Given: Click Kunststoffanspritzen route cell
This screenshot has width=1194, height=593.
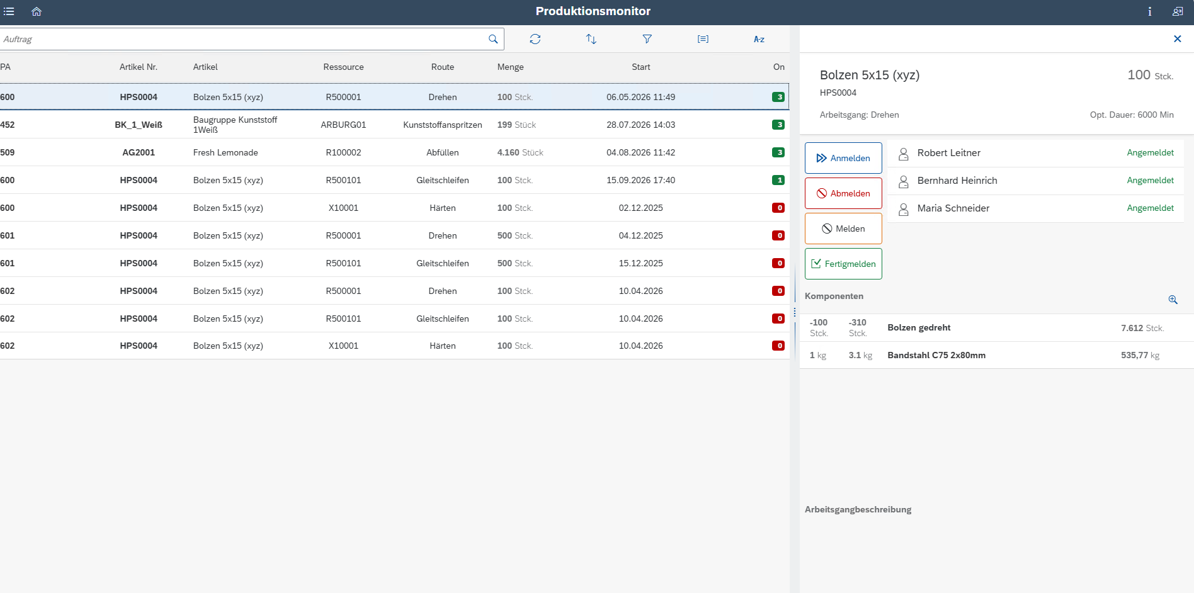Looking at the screenshot, I should (443, 125).
